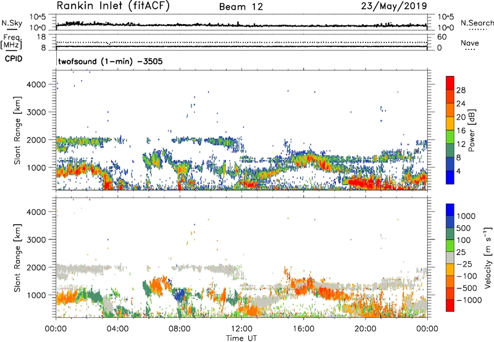The image size is (494, 342).
Task: Click the '04:00' time axis tick
Action: pos(117,328)
